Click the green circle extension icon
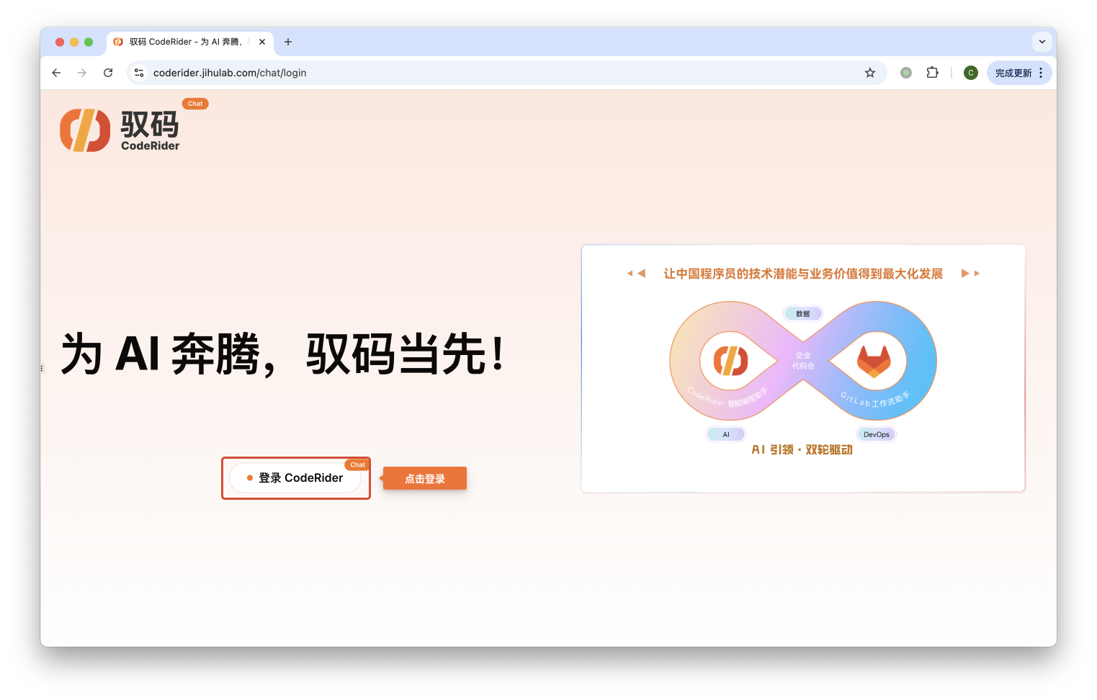The height and width of the screenshot is (700, 1097). click(x=906, y=73)
